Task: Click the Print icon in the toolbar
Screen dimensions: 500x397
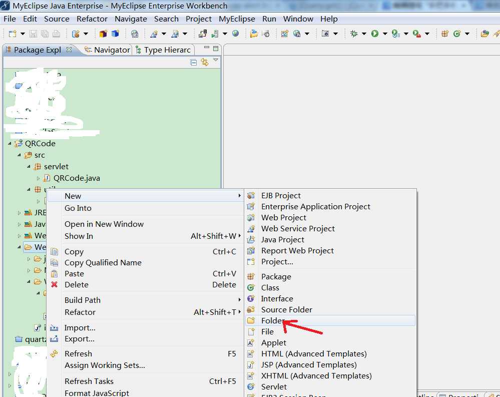Action: click(56, 34)
